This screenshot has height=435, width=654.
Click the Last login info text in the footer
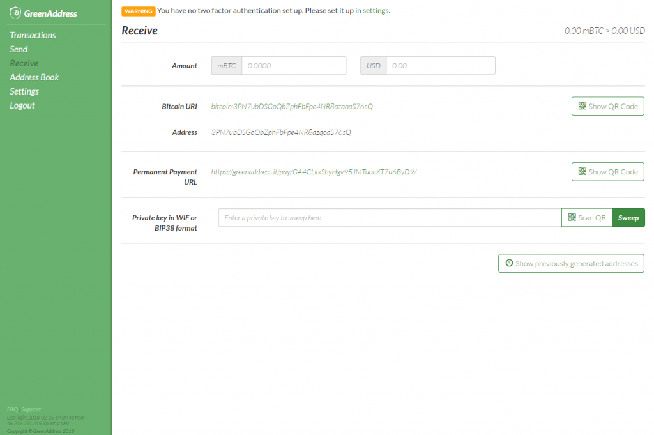pos(45,420)
